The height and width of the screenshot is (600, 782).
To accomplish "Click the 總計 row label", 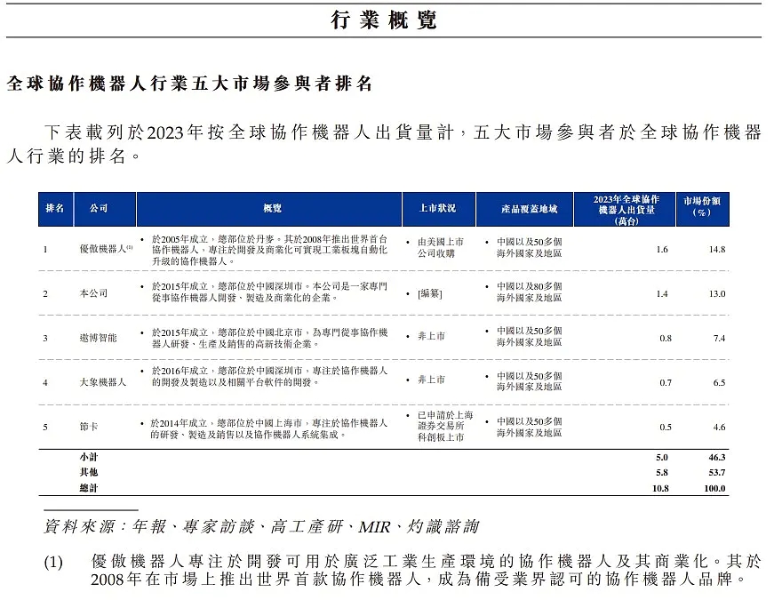I will point(89,488).
